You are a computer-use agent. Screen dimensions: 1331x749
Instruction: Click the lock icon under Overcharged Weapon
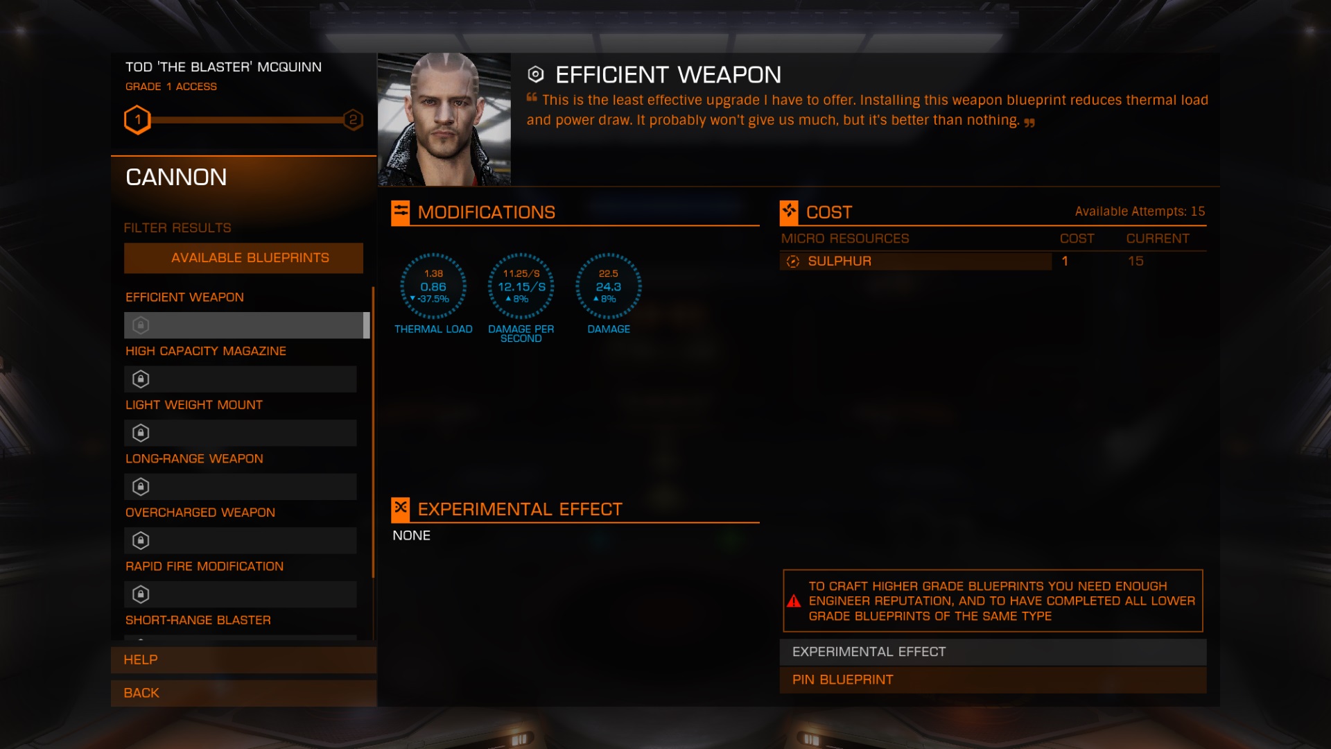tap(141, 541)
